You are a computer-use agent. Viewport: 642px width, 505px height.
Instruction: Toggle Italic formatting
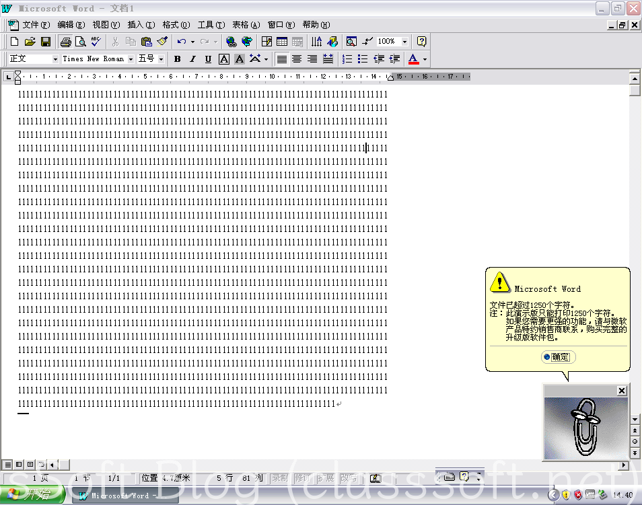coord(192,59)
